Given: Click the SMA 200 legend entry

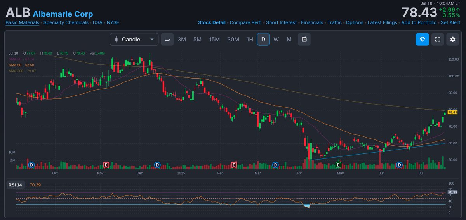Looking at the screenshot, I should coord(22,71).
